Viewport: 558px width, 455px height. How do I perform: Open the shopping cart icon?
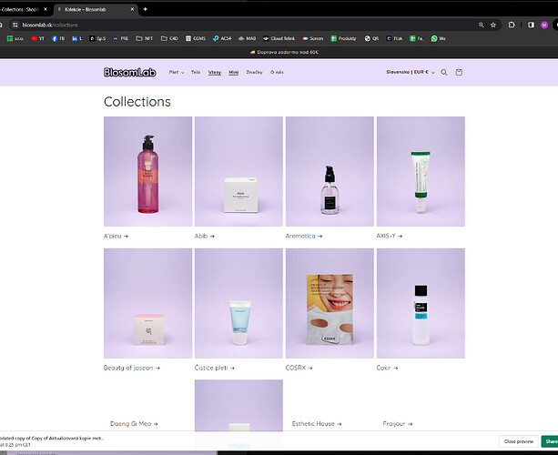tap(459, 72)
